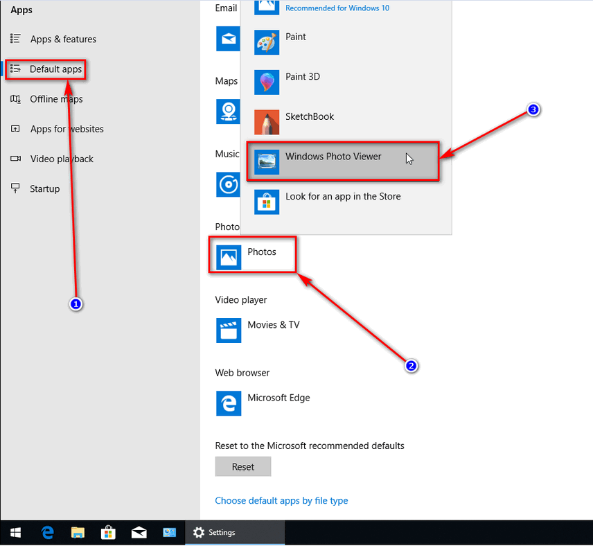Click the Apps & features list icon
This screenshot has width=593, height=546.
15,39
